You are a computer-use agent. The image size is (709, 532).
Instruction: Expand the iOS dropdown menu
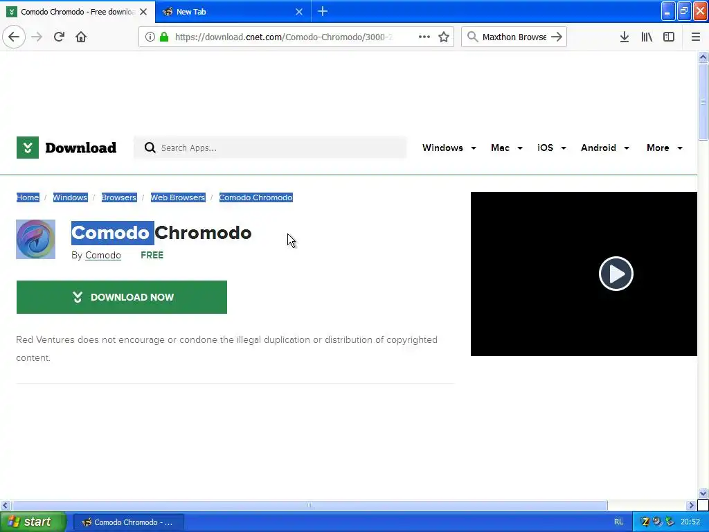pyautogui.click(x=552, y=148)
